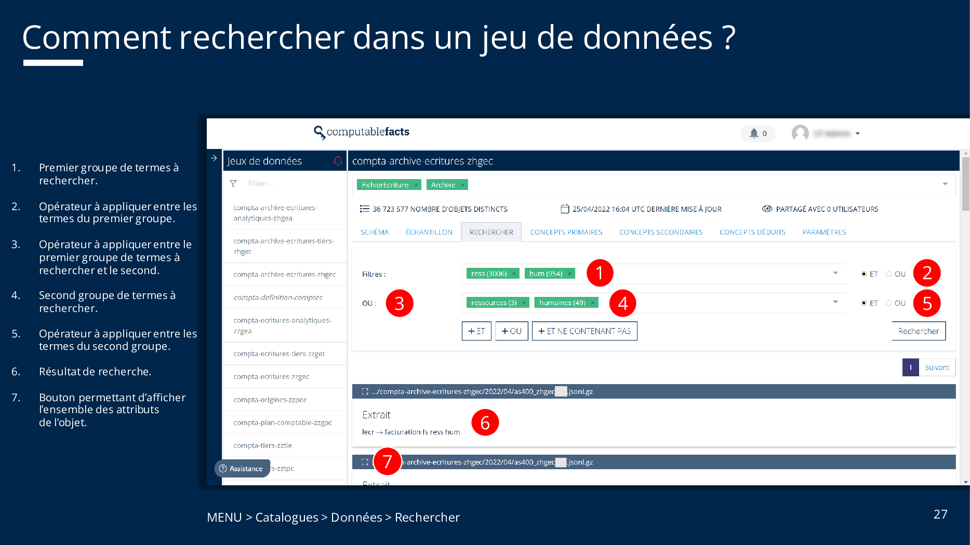Image resolution: width=970 pixels, height=545 pixels.
Task: Select OU radio for first filter group
Action: click(x=889, y=274)
